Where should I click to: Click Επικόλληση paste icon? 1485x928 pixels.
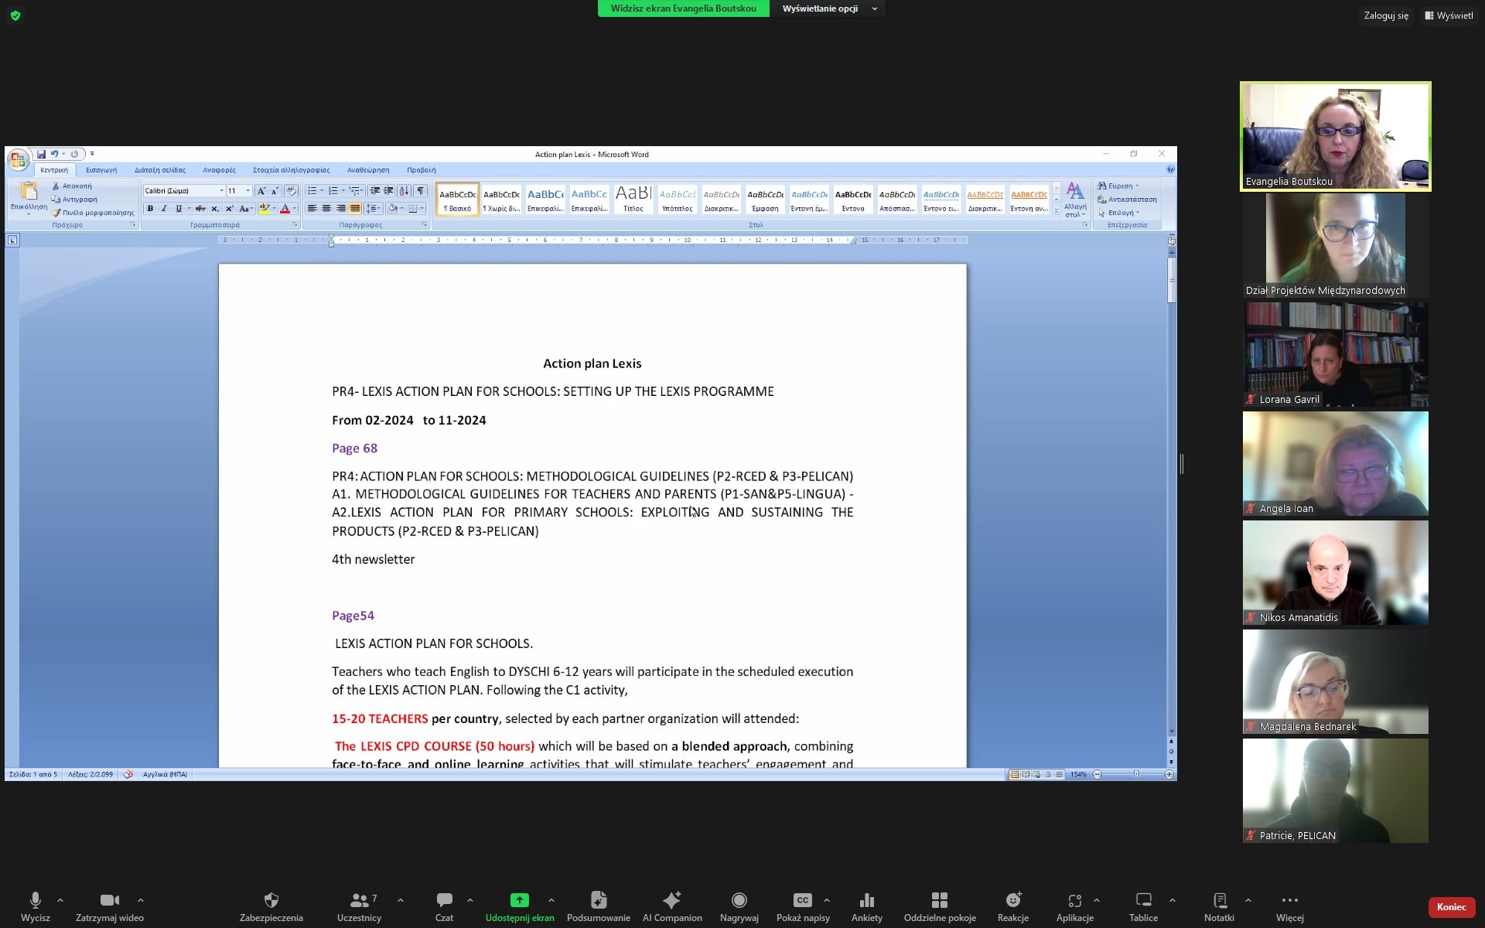point(29,190)
